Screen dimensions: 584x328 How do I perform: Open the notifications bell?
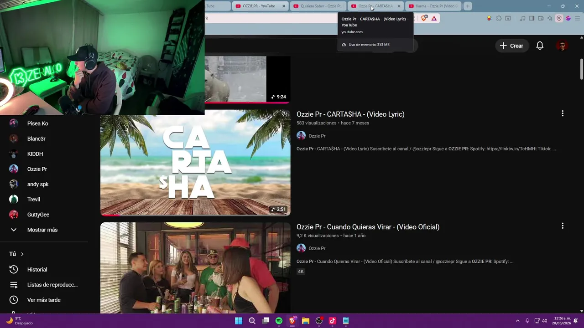[x=540, y=46]
